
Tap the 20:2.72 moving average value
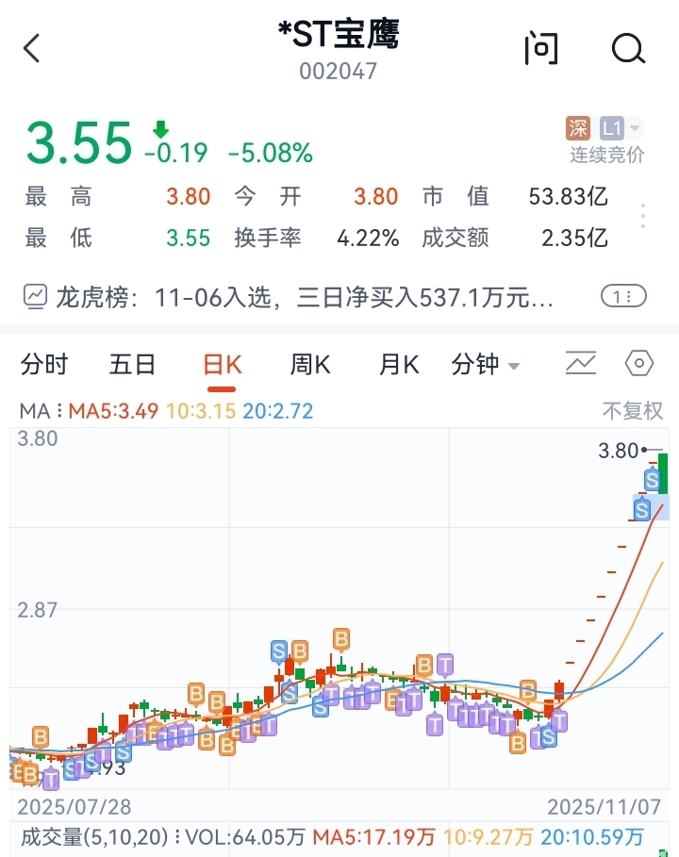pyautogui.click(x=277, y=411)
